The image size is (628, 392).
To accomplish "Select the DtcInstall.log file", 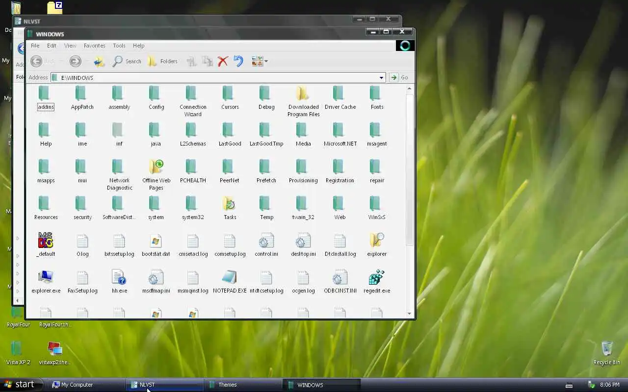I will [340, 245].
